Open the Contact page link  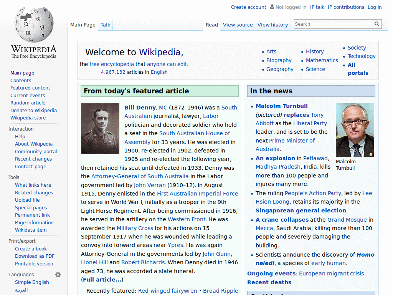point(31,166)
